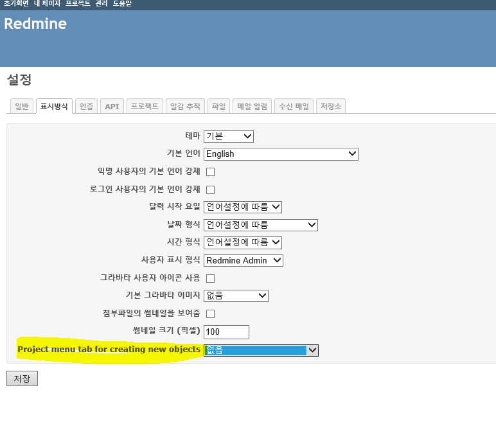Enable 첨부파일의 썸네일을 보여줌 checkbox

(x=210, y=314)
